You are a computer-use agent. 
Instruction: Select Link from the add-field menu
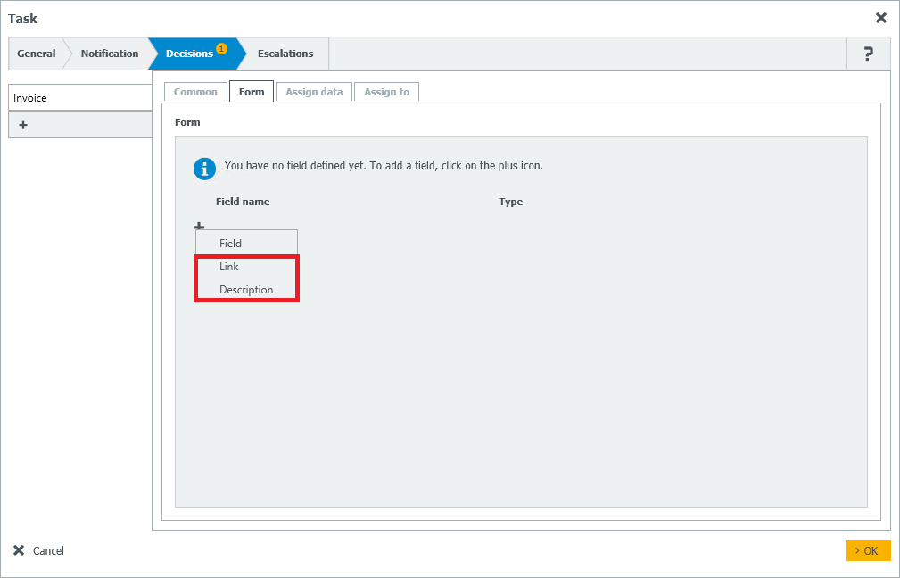point(246,266)
